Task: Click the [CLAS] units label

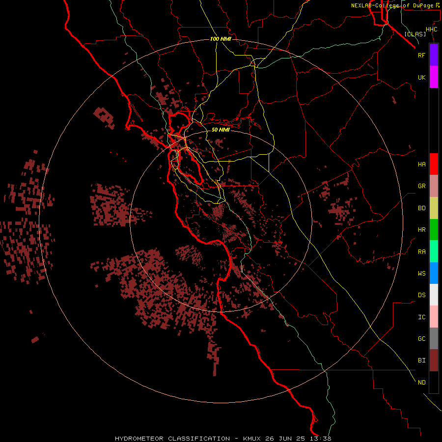Action: point(415,34)
